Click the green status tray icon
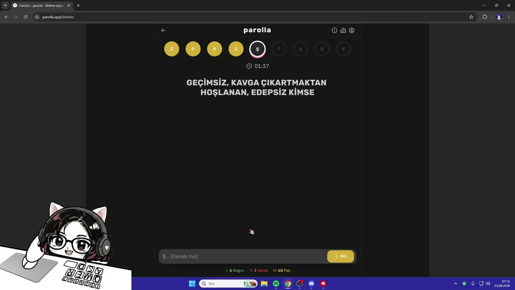The width and height of the screenshot is (515, 290). click(464, 284)
